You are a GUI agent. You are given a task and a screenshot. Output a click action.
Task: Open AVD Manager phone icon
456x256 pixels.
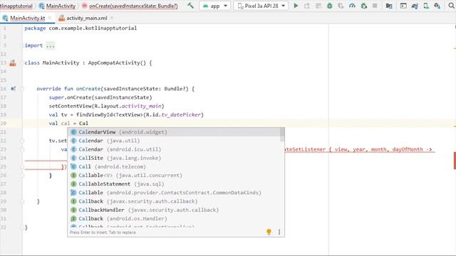[x=426, y=6]
